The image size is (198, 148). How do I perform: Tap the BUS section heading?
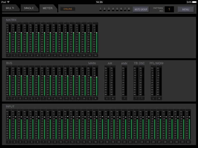pyautogui.click(x=9, y=63)
